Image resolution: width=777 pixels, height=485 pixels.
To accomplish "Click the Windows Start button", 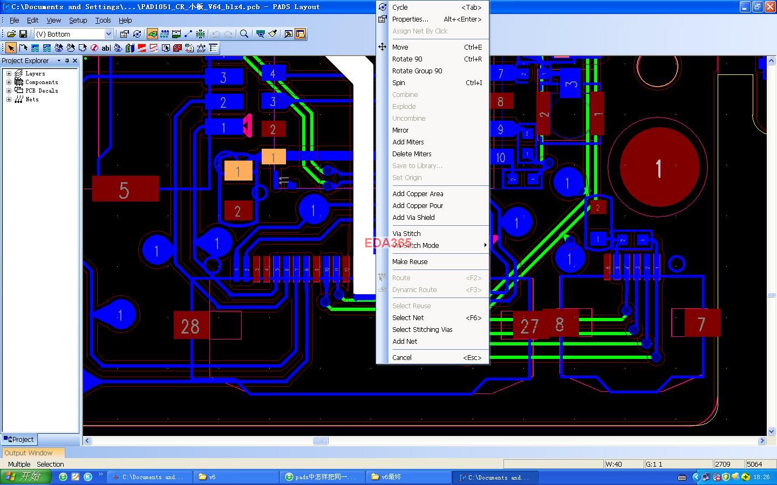I will [x=25, y=477].
